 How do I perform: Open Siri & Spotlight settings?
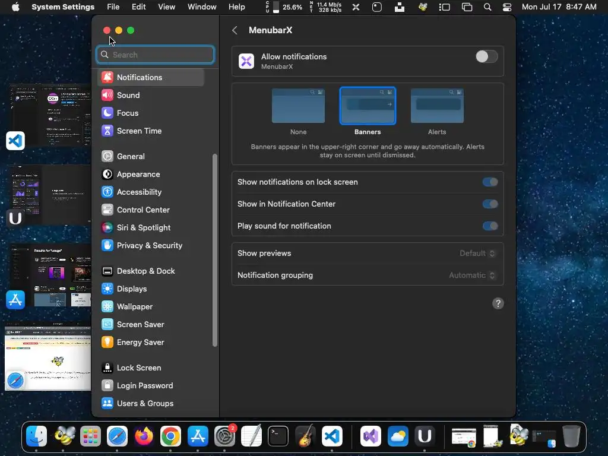pyautogui.click(x=151, y=227)
